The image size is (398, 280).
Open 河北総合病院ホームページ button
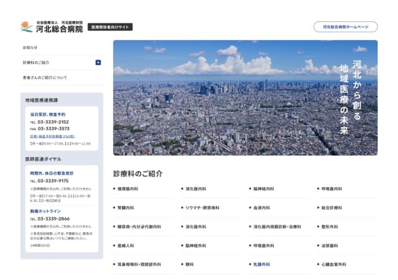tap(345, 27)
